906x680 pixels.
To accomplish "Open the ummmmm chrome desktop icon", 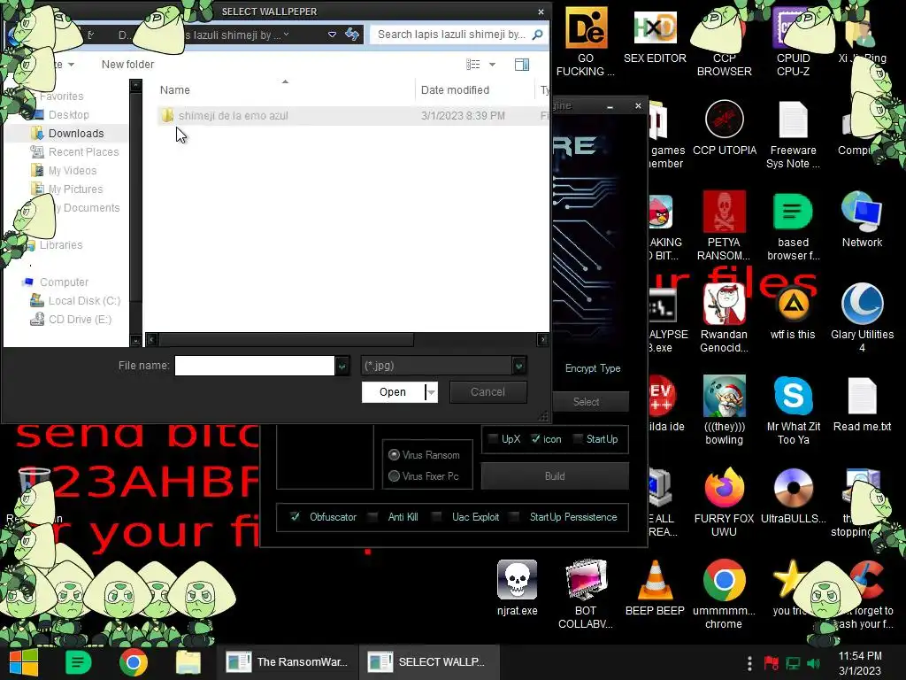I will (x=724, y=594).
